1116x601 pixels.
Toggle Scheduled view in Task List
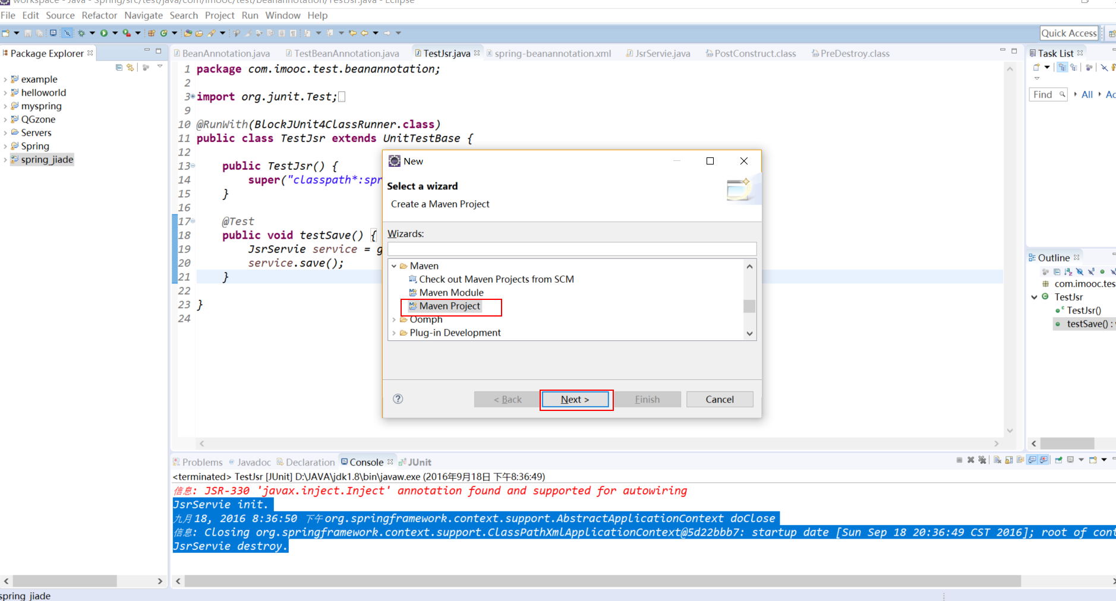(1074, 67)
